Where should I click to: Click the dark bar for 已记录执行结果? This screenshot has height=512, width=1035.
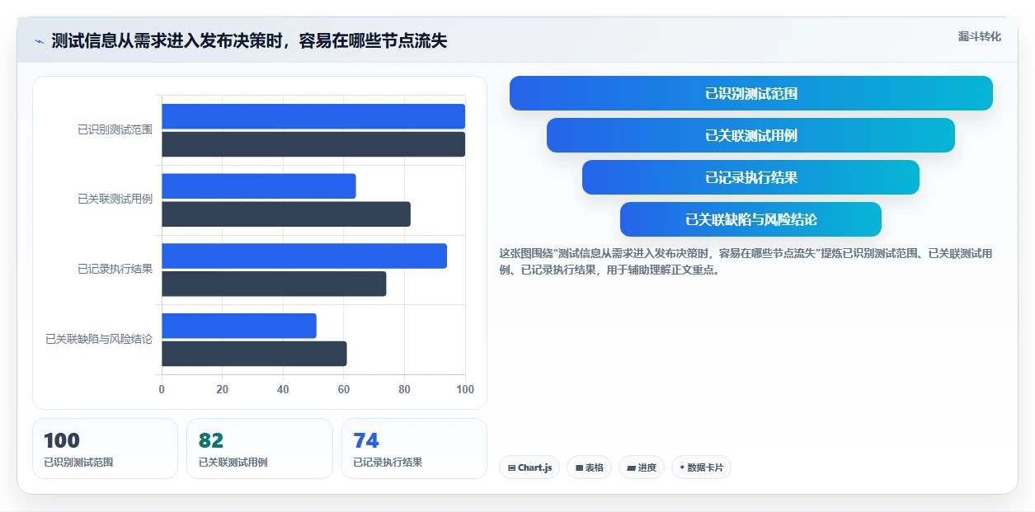(x=274, y=284)
